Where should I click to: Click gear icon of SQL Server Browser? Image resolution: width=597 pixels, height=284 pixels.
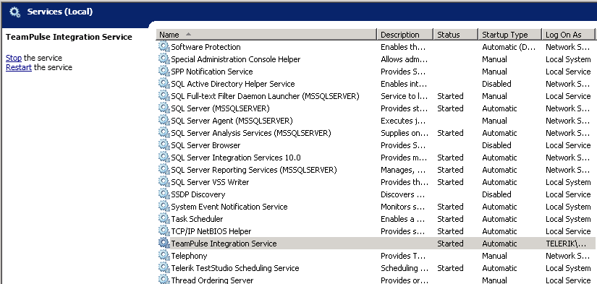pos(164,145)
